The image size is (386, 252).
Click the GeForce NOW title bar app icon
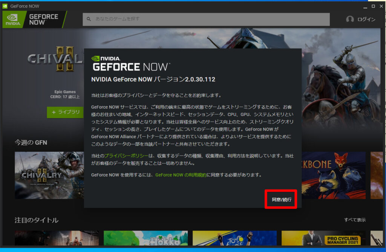(5, 6)
